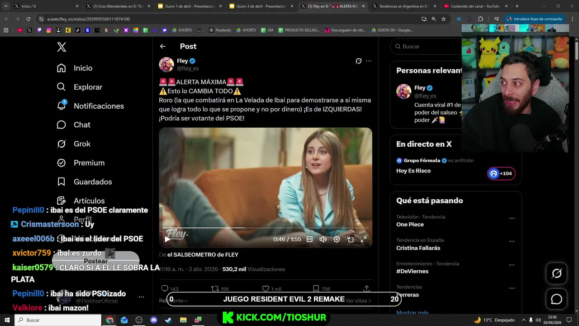This screenshot has height=326, width=579.
Task: Open Grok from the sidebar
Action: pyautogui.click(x=73, y=144)
